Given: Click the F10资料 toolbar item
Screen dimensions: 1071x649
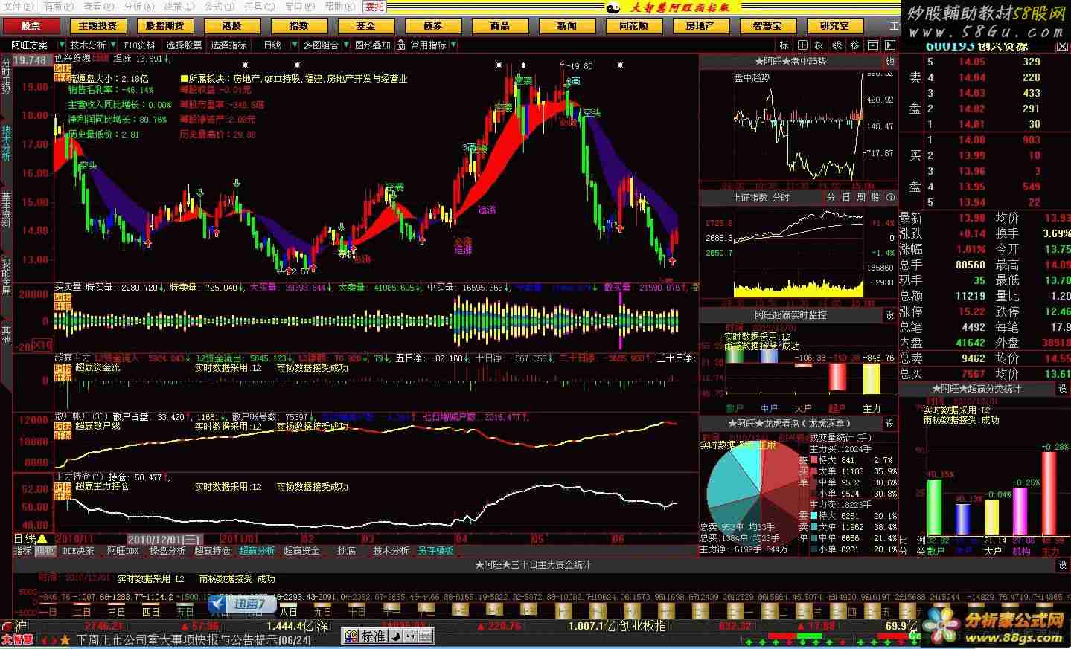Looking at the screenshot, I should 140,45.
